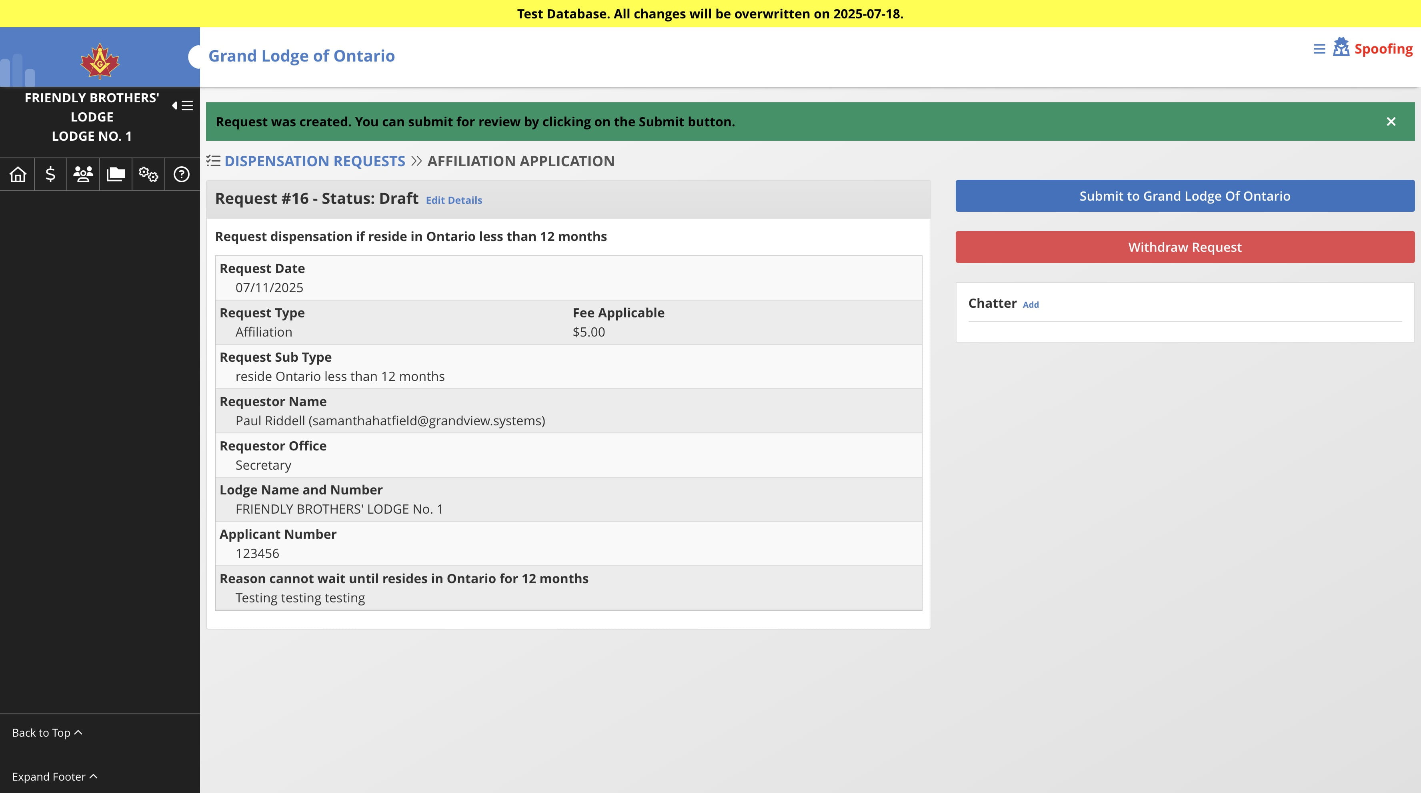Click the Affiliation Application breadcrumb text

[521, 161]
